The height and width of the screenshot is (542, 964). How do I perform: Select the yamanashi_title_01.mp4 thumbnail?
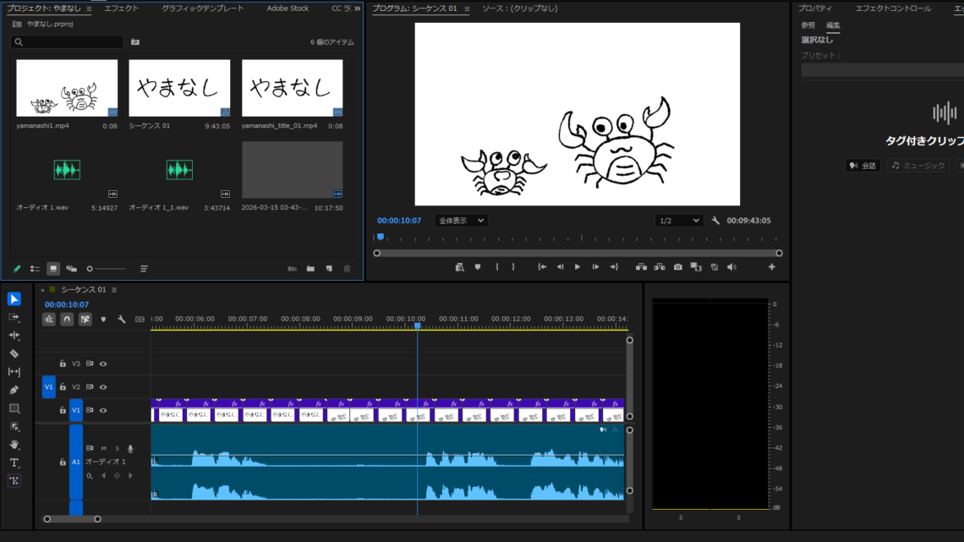point(292,88)
